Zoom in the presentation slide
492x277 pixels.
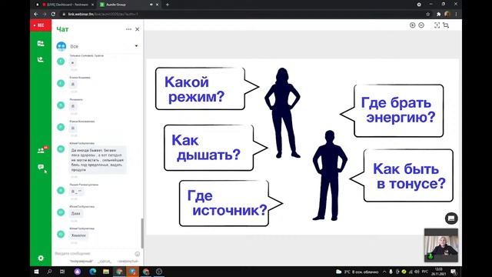coord(412,25)
